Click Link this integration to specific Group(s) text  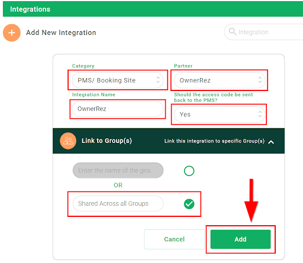(214, 141)
